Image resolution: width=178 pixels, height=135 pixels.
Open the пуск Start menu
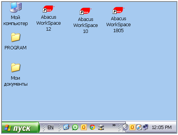[x=21, y=128]
